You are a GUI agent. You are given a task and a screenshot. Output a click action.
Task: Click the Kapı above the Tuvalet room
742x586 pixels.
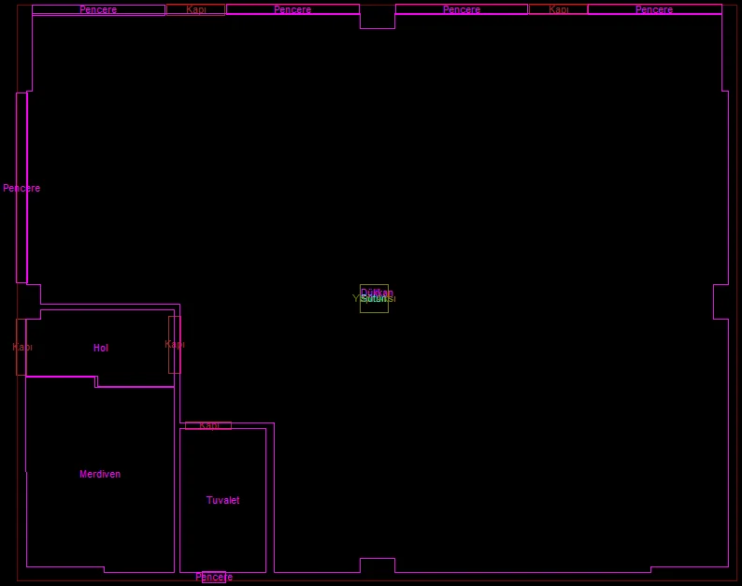[208, 425]
